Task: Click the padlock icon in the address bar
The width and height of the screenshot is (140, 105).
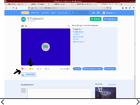Action: pyautogui.click(x=32, y=8)
